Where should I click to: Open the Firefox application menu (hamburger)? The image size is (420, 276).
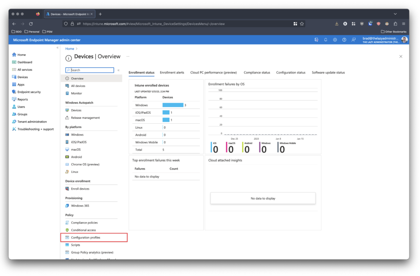404,24
